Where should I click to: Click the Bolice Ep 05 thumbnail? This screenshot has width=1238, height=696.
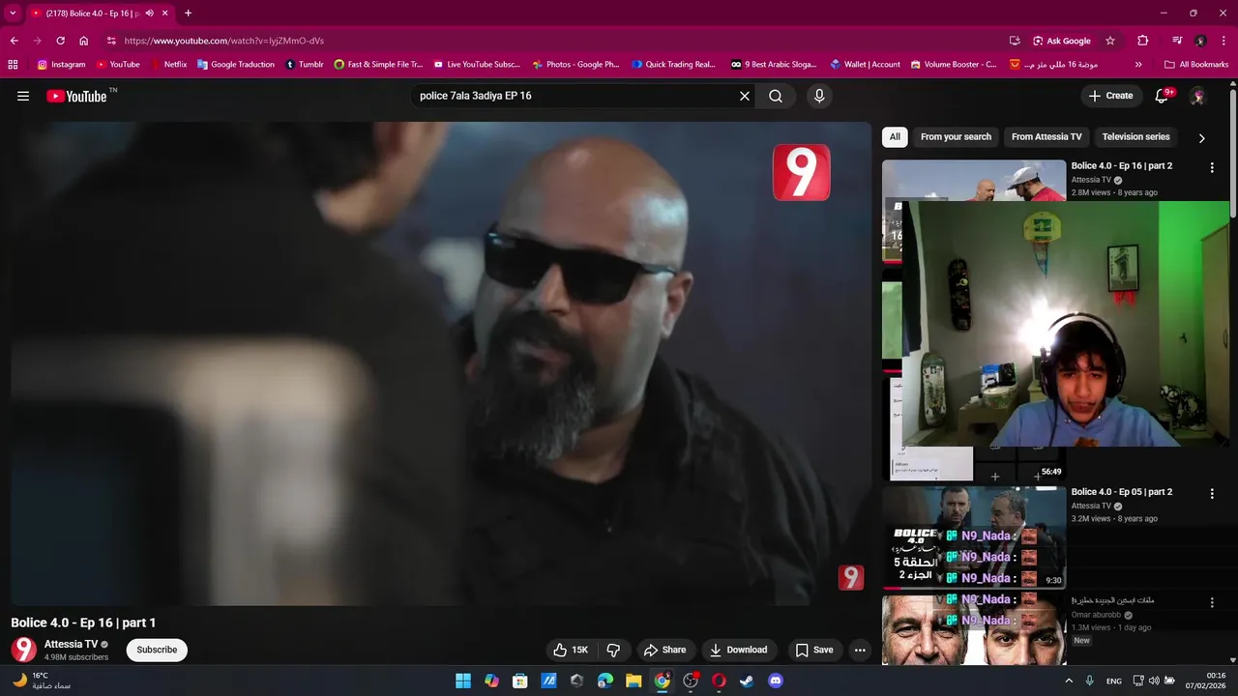click(x=974, y=537)
